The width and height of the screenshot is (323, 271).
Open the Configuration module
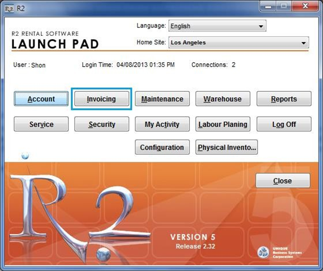point(162,147)
